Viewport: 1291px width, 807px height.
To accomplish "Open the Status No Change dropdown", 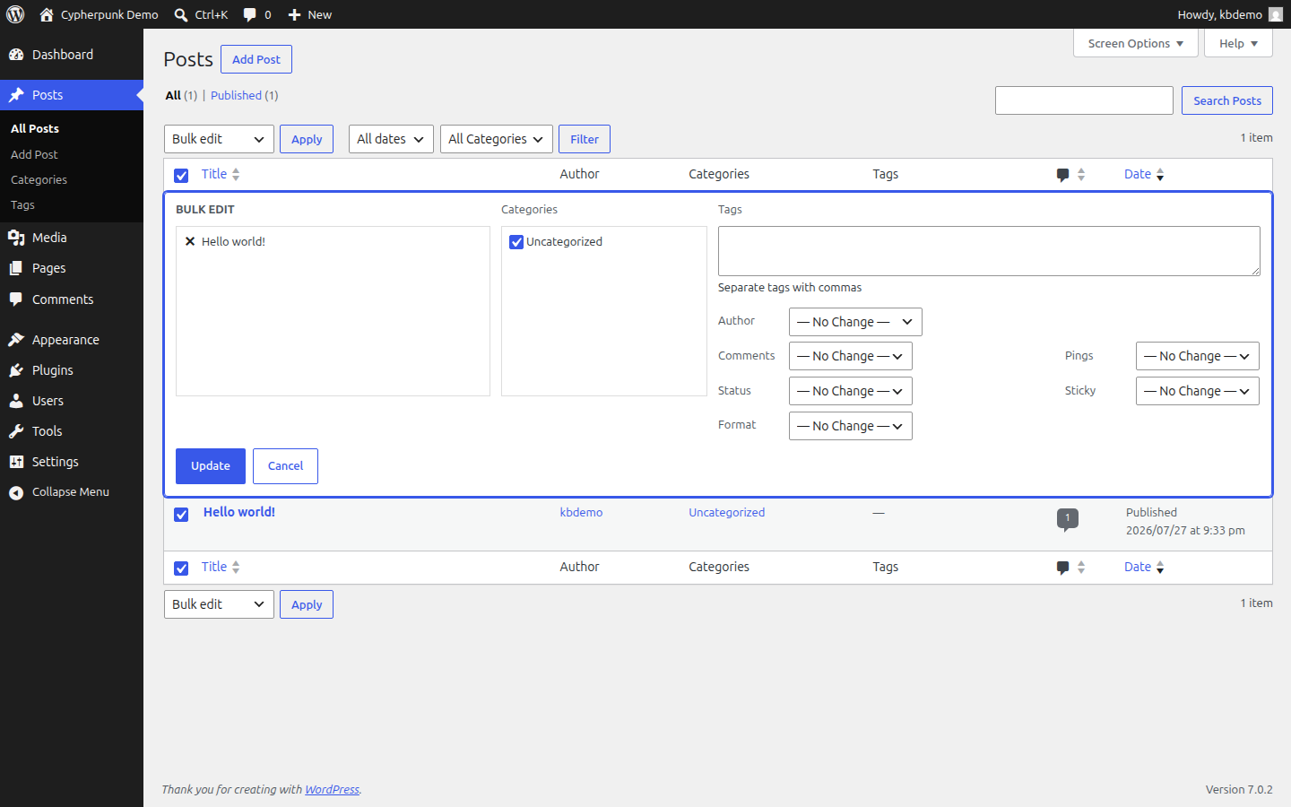I will tap(851, 391).
